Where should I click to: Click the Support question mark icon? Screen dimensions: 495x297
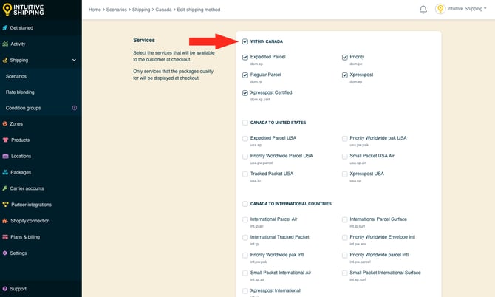tap(4, 289)
